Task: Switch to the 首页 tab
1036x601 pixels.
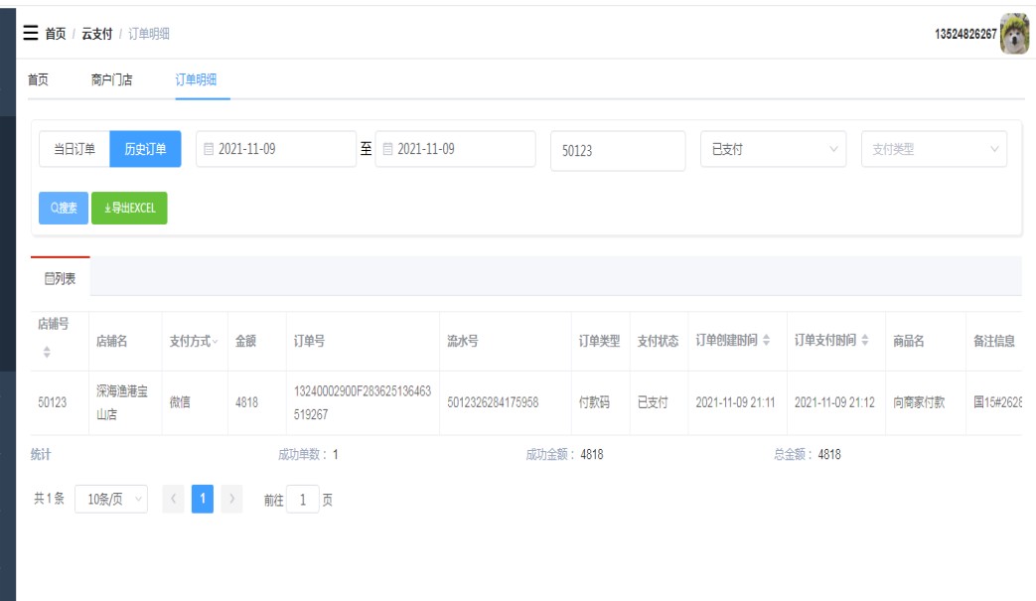Action: click(38, 80)
